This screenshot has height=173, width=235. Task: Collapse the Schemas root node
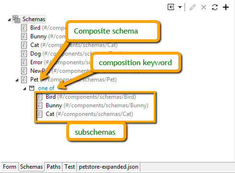pos(9,20)
